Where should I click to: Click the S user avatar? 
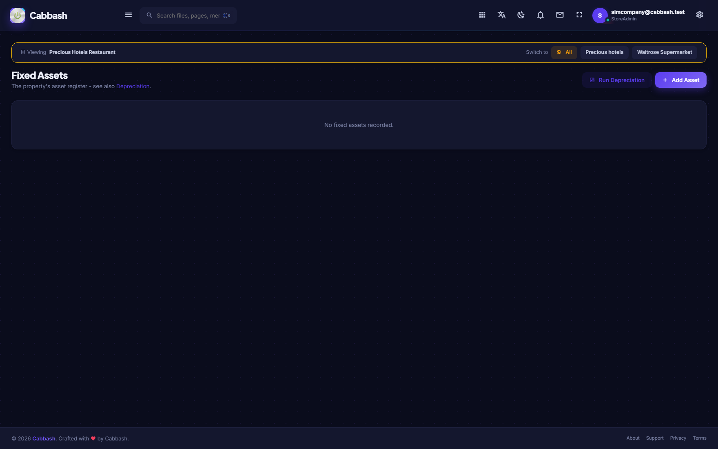click(x=600, y=16)
